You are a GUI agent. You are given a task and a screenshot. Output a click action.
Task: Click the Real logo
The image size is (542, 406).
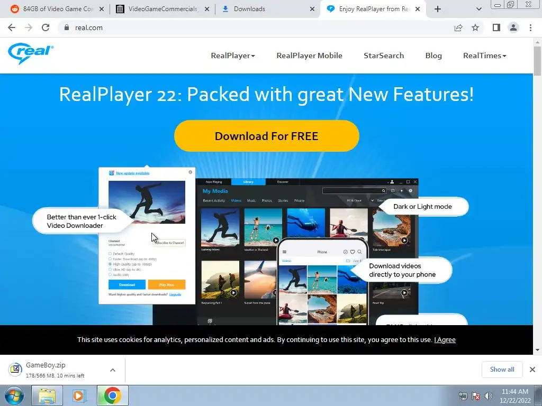[x=31, y=53]
